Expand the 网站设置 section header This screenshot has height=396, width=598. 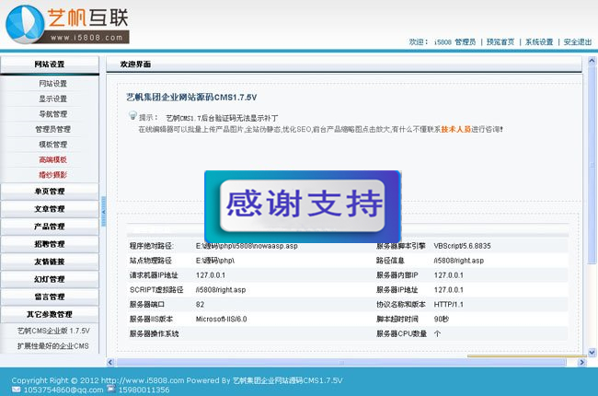(x=50, y=64)
